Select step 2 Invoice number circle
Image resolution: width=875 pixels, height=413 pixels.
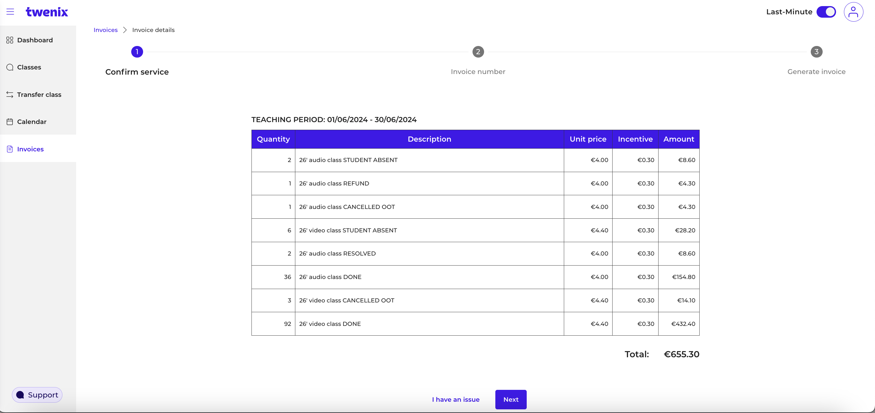click(x=478, y=52)
